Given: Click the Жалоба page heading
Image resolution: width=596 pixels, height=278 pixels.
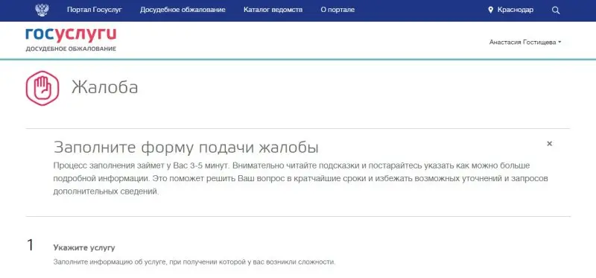Looking at the screenshot, I should click(x=104, y=87).
